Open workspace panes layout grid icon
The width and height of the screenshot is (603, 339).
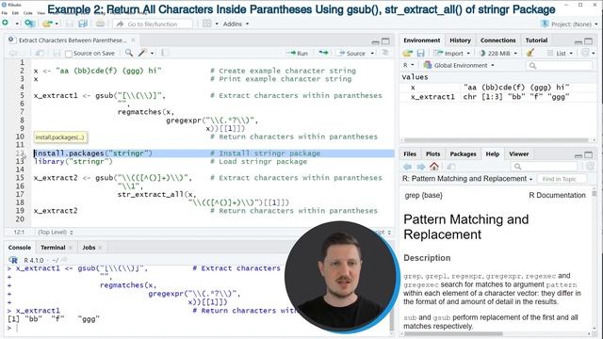click(207, 24)
